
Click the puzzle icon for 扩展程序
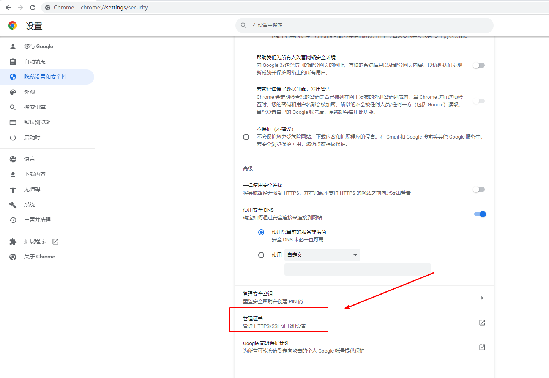(x=13, y=242)
